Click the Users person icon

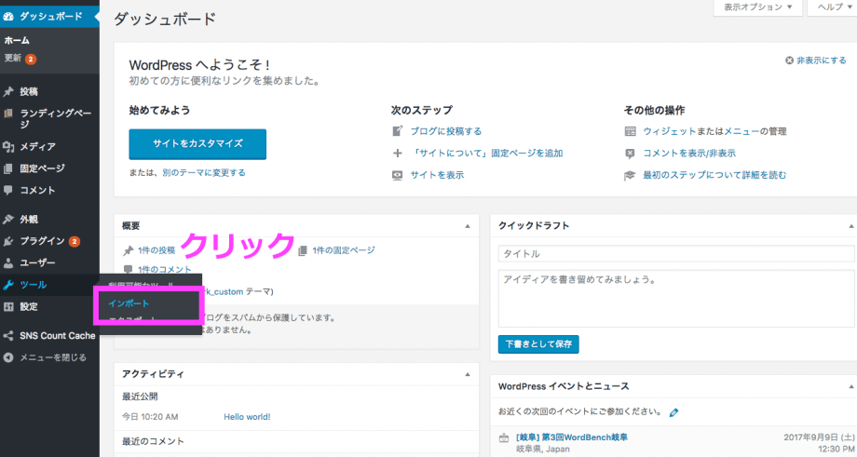8,263
